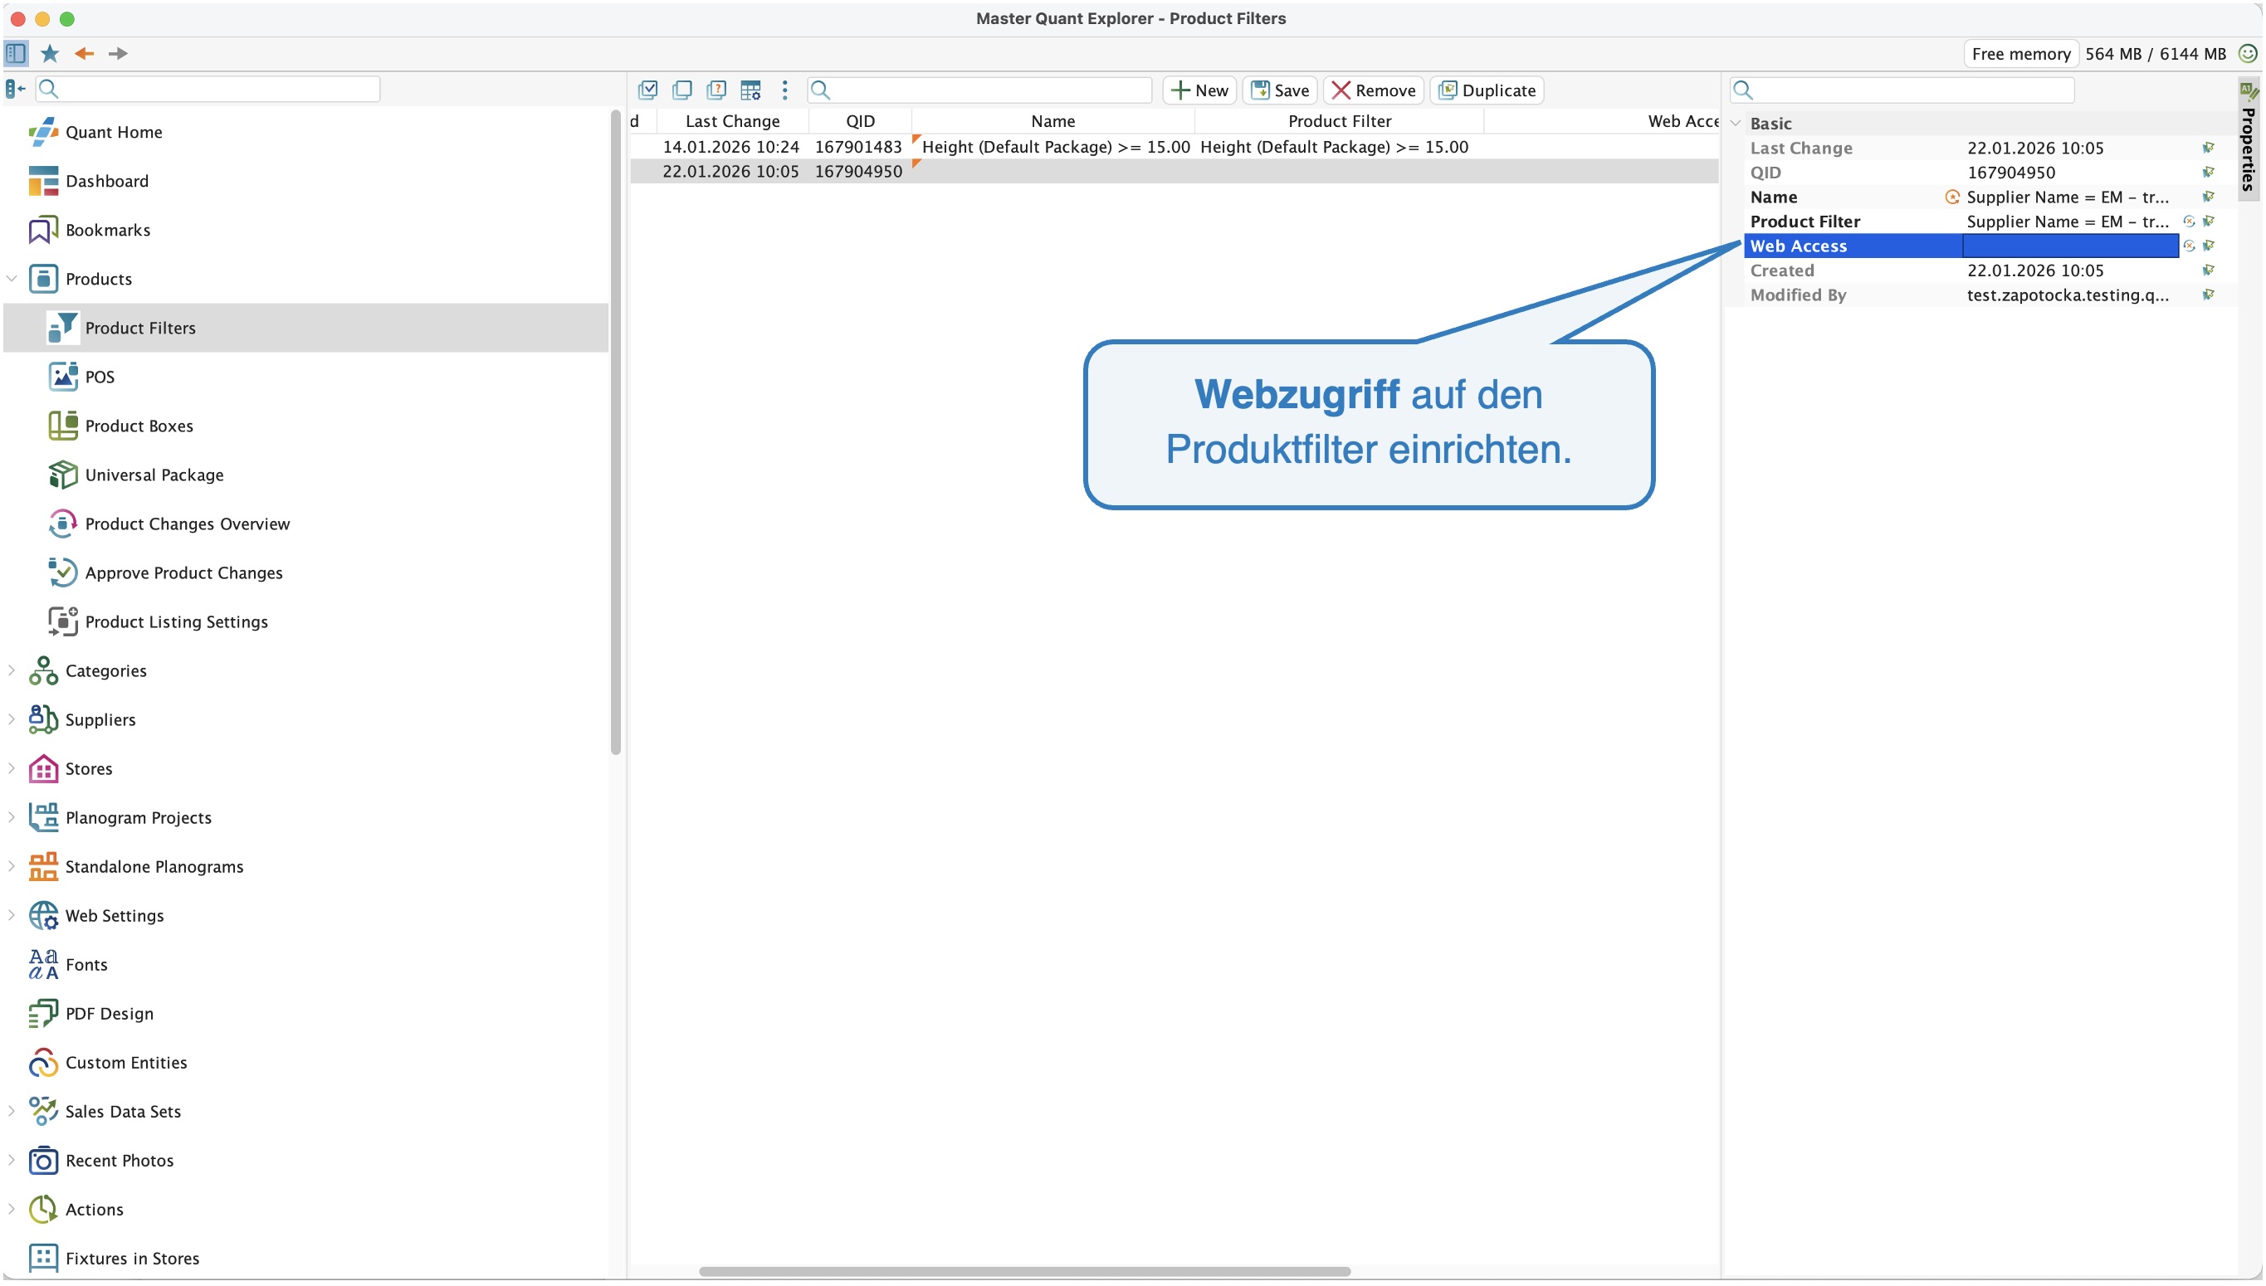Image resolution: width=2266 pixels, height=1286 pixels.
Task: Expand the Planogram Projects node
Action: pyautogui.click(x=12, y=818)
